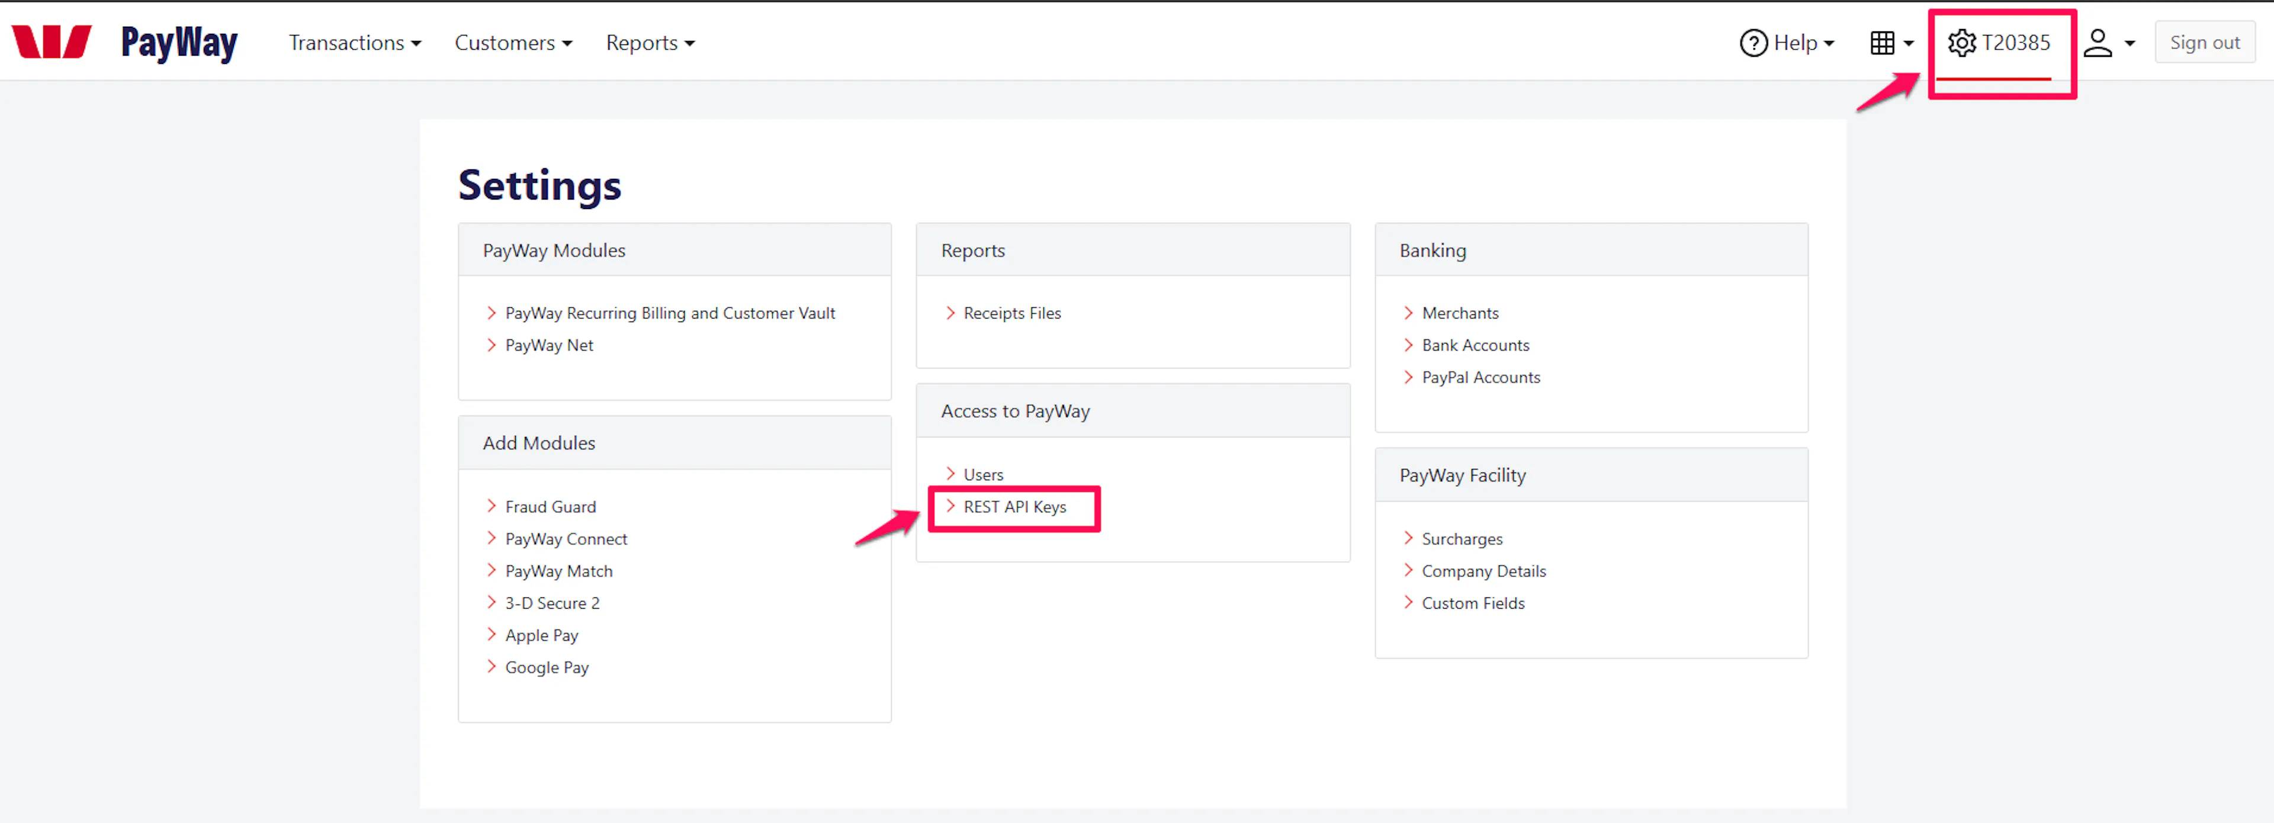Click the settings gear icon beside T20385

1961,43
